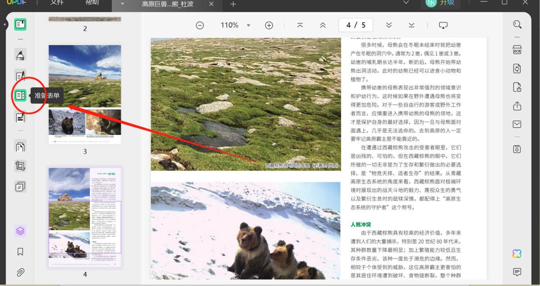This screenshot has height=286, width=540.
Task: Expand the 110% zoom level dropdown
Action: (248, 26)
